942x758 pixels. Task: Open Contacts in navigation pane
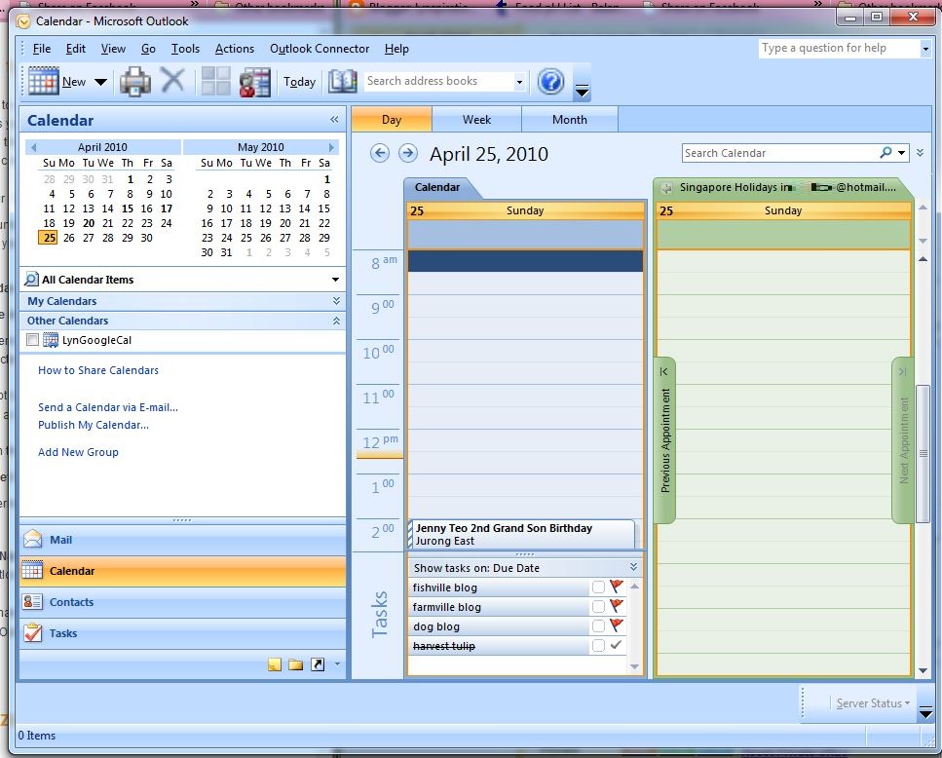click(x=182, y=602)
